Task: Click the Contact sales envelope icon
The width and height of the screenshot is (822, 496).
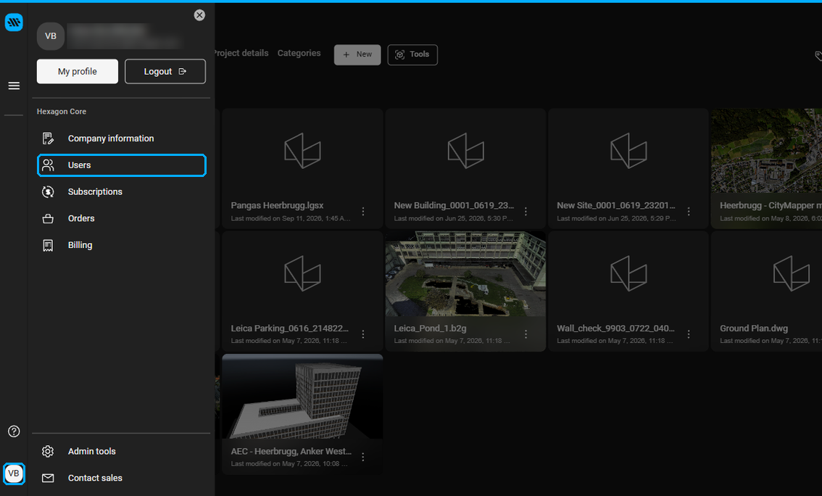Action: [x=48, y=478]
